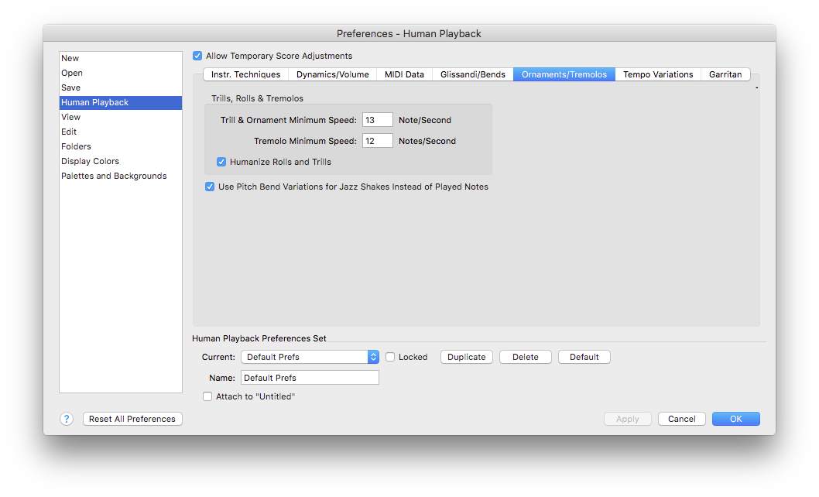Select Edit in the preferences list

121,132
